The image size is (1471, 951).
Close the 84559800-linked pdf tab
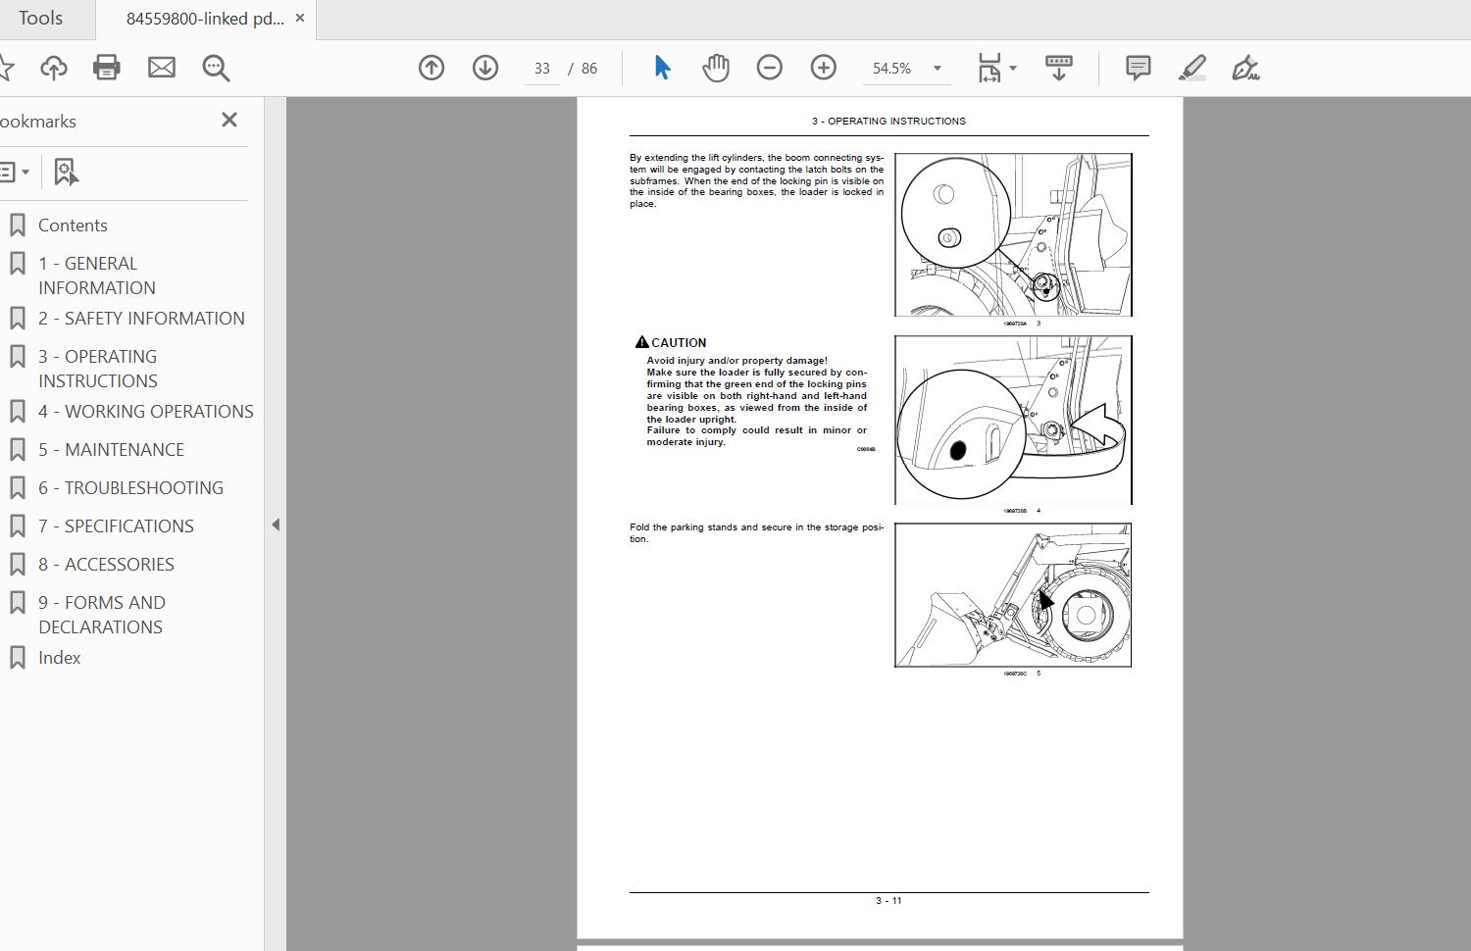pos(300,19)
